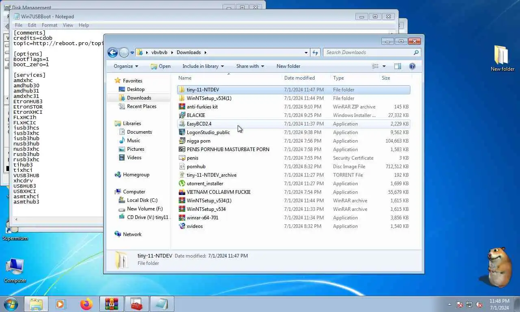Select the WinNTSetup_v534(1) file folder row
Screen dimensions: 520x312
tap(294, 98)
